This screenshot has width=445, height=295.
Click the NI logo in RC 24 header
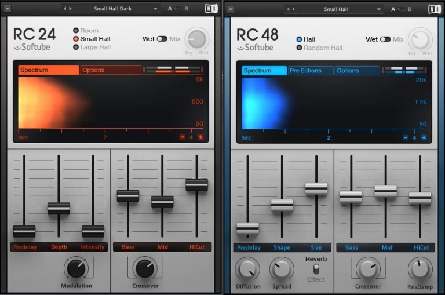(211, 9)
